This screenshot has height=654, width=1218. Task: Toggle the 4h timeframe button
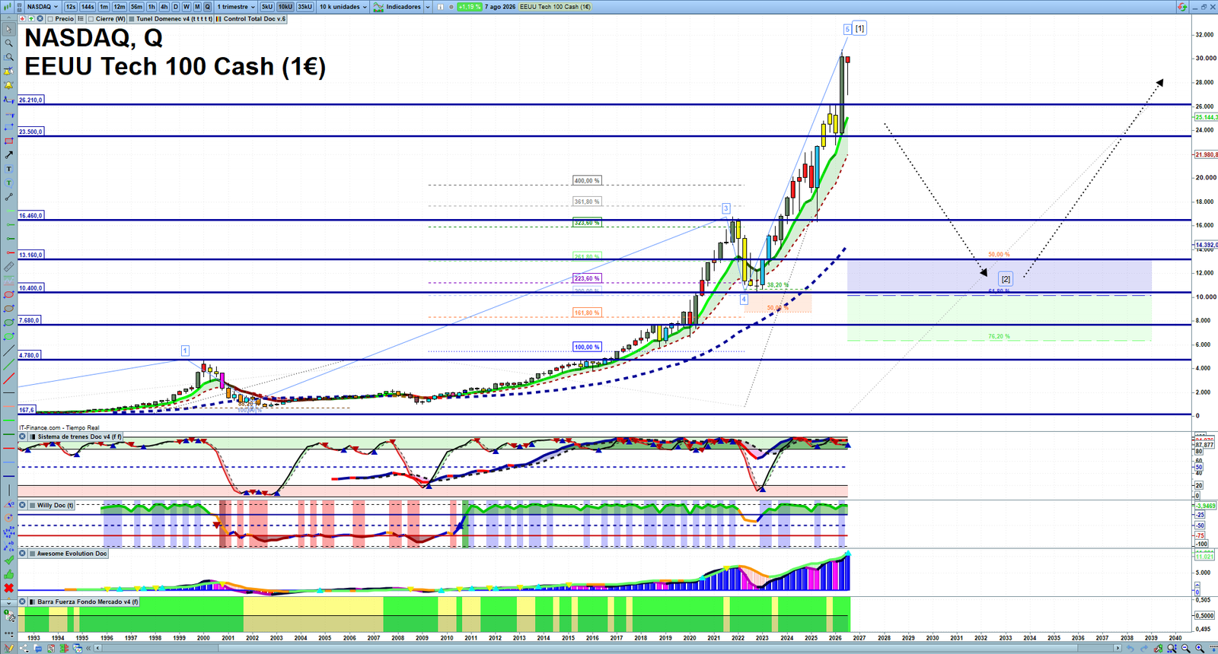(164, 7)
